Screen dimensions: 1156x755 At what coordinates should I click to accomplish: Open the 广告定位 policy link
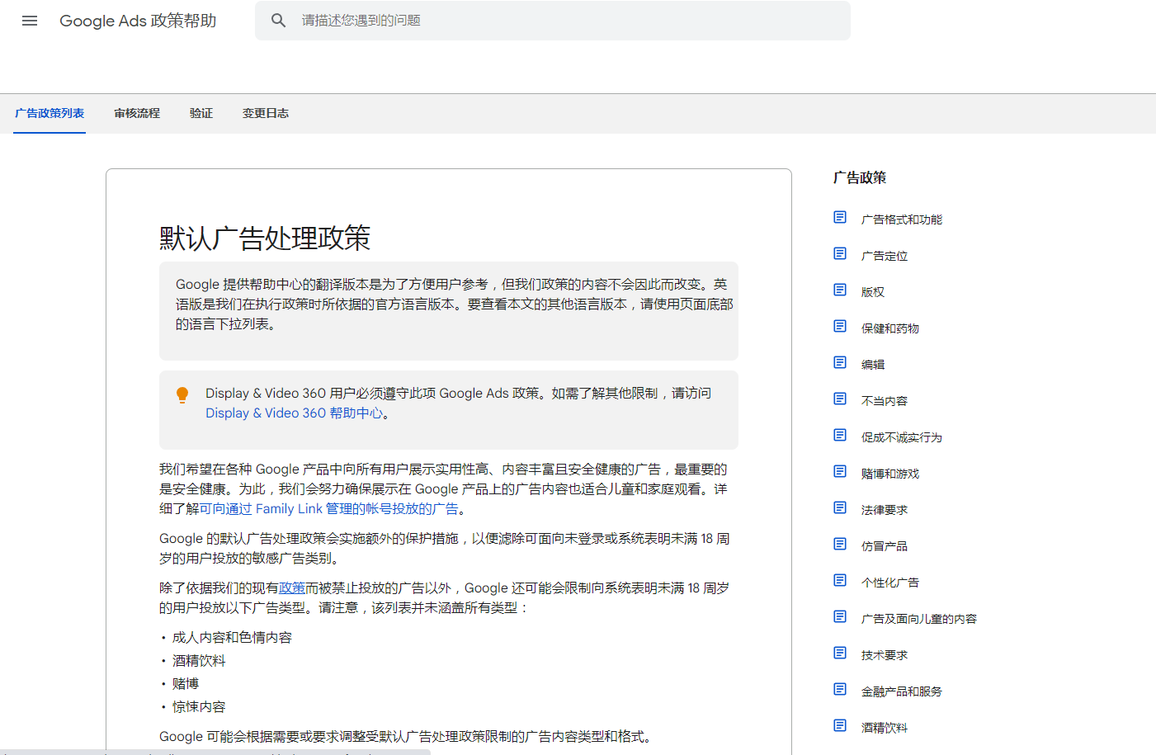click(885, 256)
